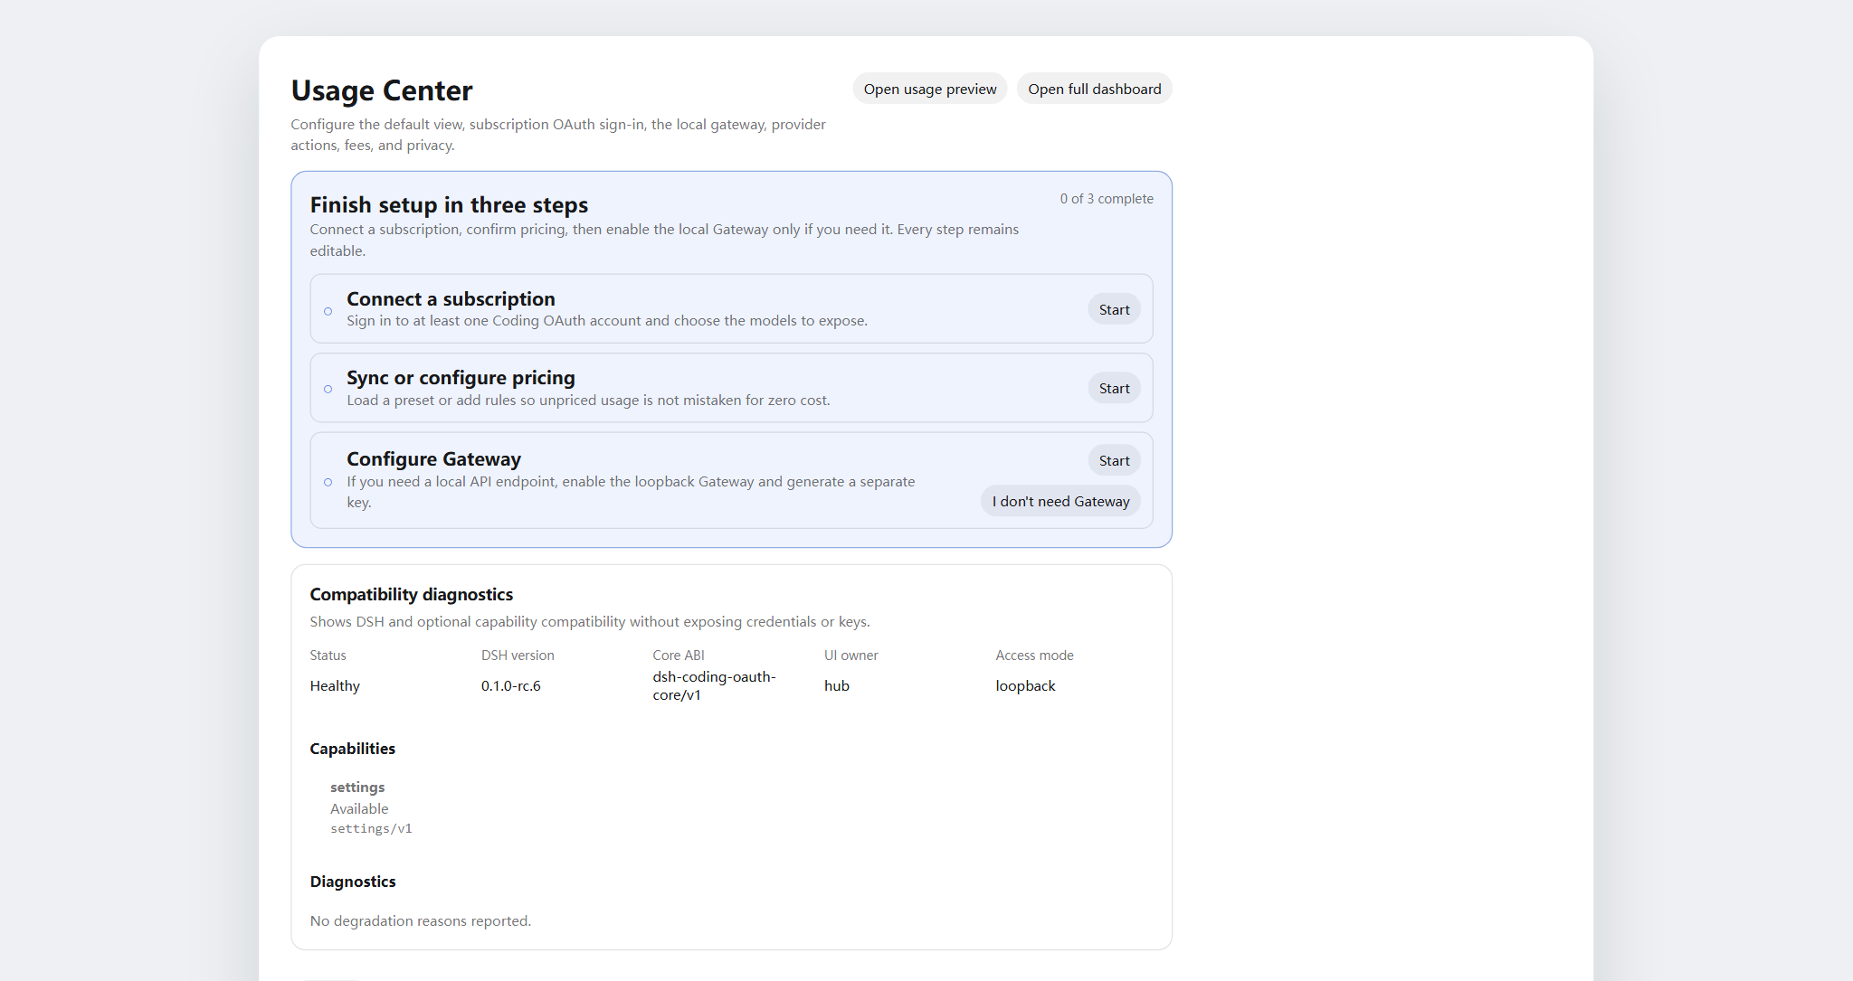Viewport: 1853px width, 981px height.
Task: Select the Sync or configure pricing heading
Action: (461, 377)
